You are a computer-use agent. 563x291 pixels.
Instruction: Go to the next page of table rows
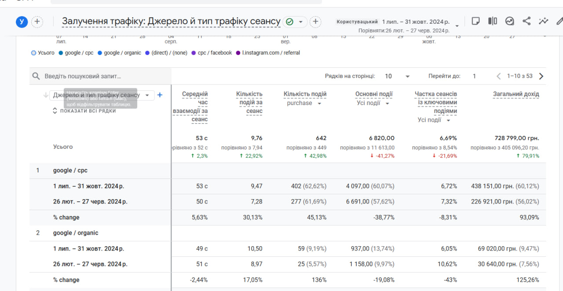click(x=541, y=76)
